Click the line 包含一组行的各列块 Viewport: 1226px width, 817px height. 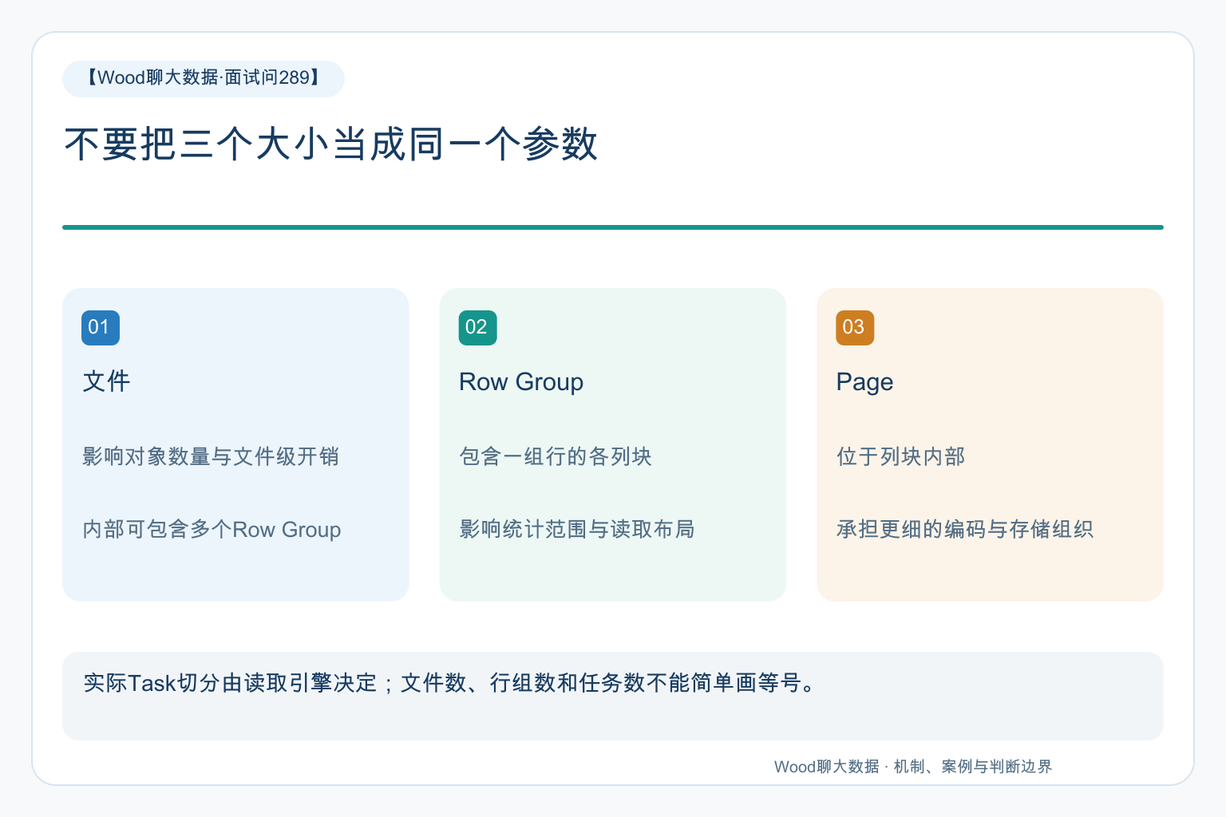pos(556,456)
